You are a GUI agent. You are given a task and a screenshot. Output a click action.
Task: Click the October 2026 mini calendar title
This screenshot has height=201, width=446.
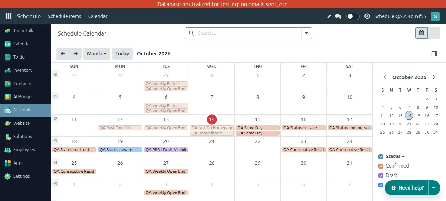pyautogui.click(x=409, y=77)
